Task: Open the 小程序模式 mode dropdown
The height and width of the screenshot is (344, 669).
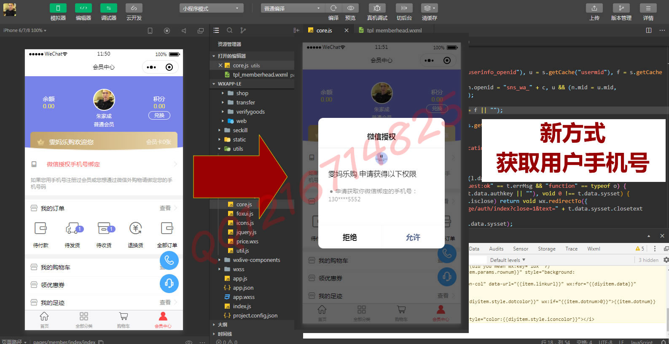Action: (211, 8)
